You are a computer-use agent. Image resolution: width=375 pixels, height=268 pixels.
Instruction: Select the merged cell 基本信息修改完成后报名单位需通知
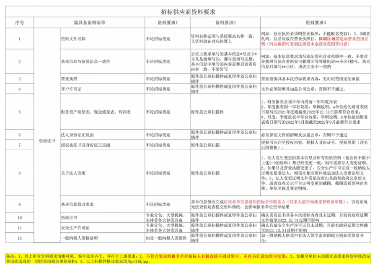281,204
